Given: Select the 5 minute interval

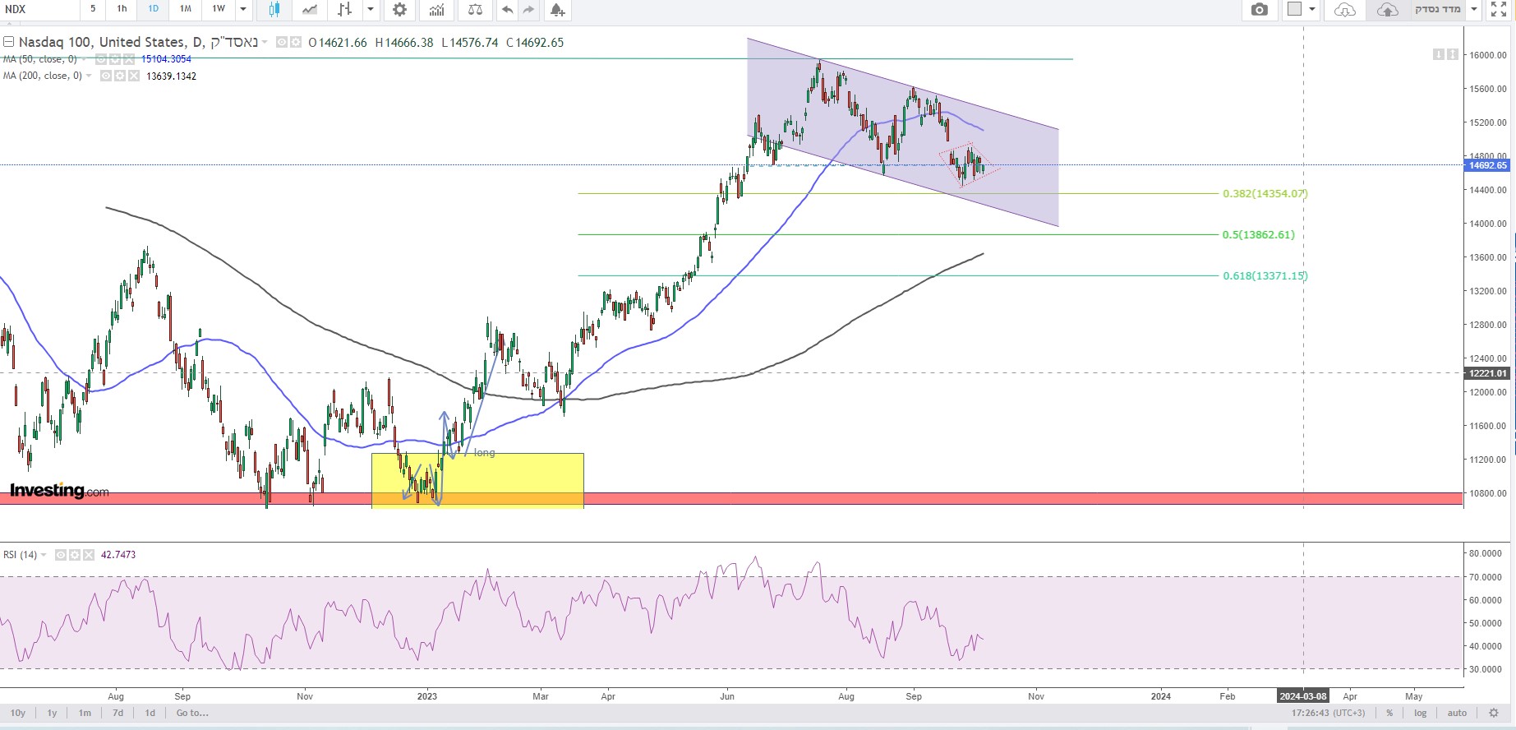Looking at the screenshot, I should tap(93, 9).
